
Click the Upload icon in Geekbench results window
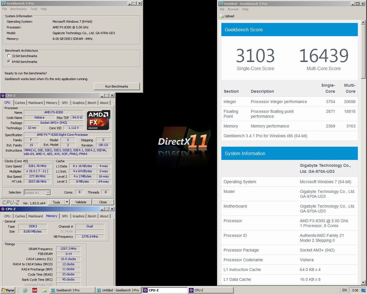(222, 16)
